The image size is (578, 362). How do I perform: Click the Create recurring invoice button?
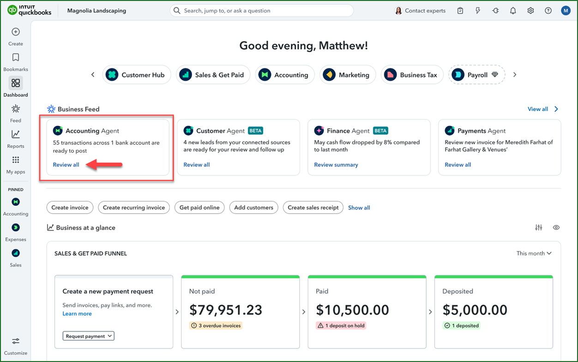[134, 207]
